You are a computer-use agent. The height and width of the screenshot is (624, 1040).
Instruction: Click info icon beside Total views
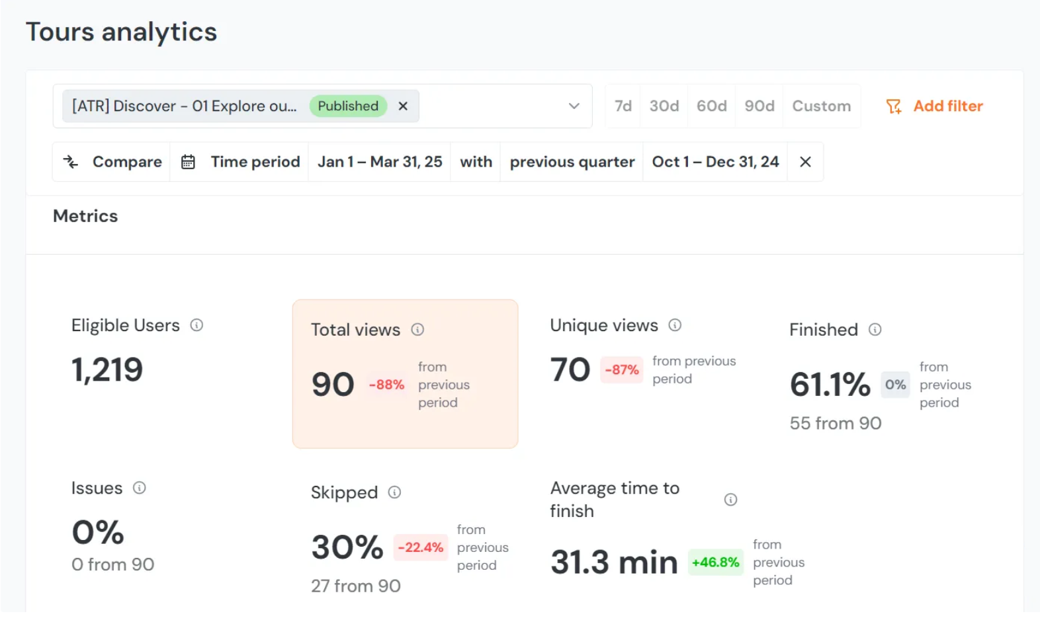pos(417,330)
